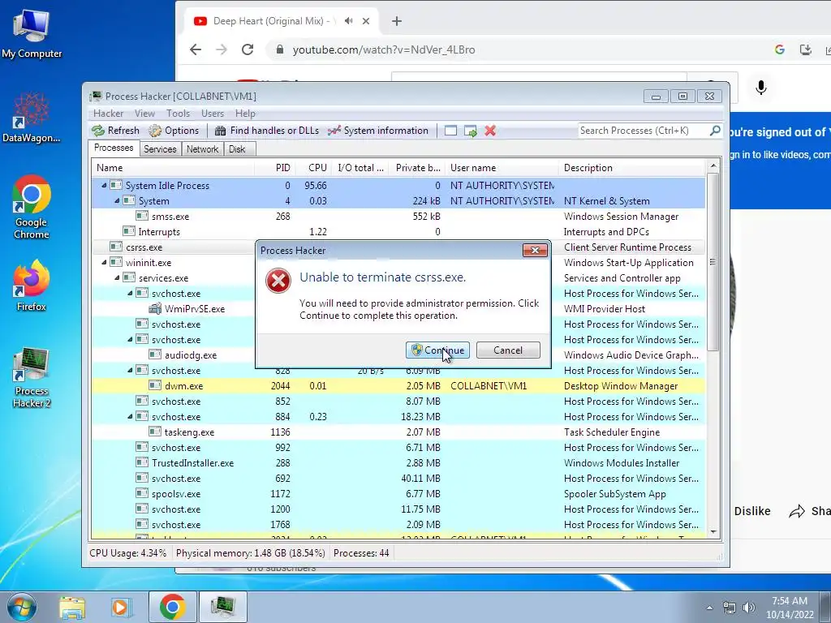Open My Computer desktop icon
Screen dimensions: 831x623
pyautogui.click(x=32, y=32)
